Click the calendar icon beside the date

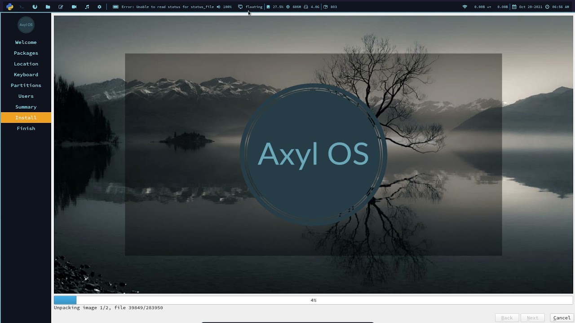514,7
